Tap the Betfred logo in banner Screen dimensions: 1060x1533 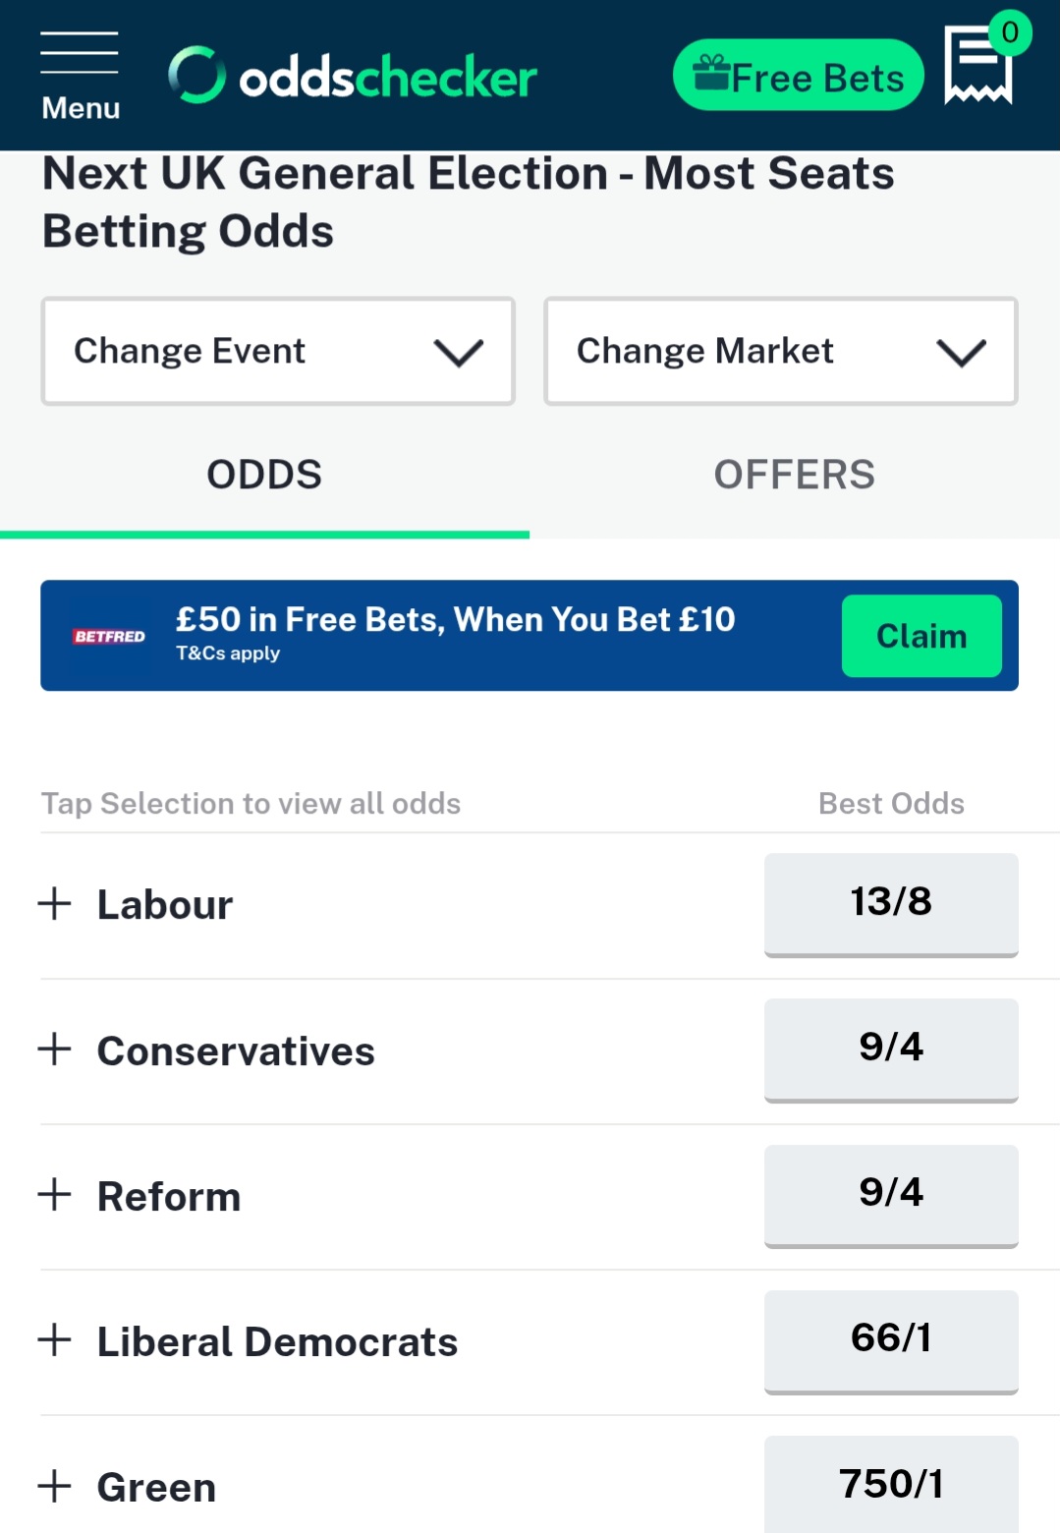109,636
